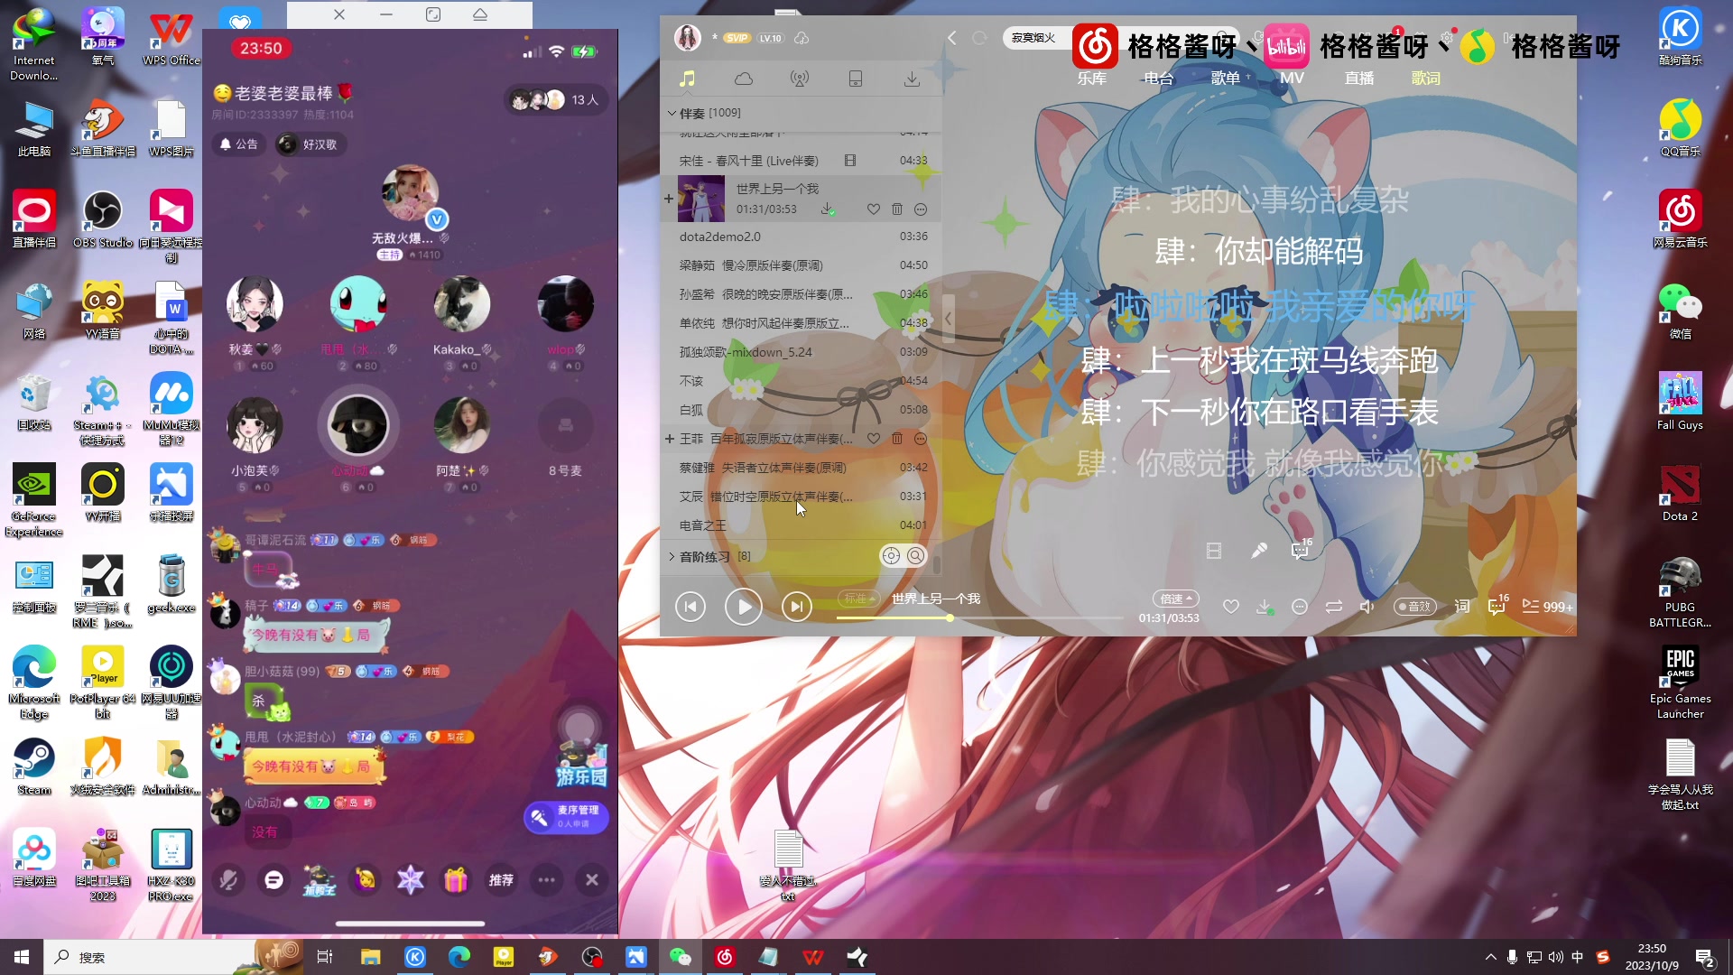Open the chat message bubble icon
Image resolution: width=1733 pixels, height=975 pixels.
pyautogui.click(x=273, y=880)
